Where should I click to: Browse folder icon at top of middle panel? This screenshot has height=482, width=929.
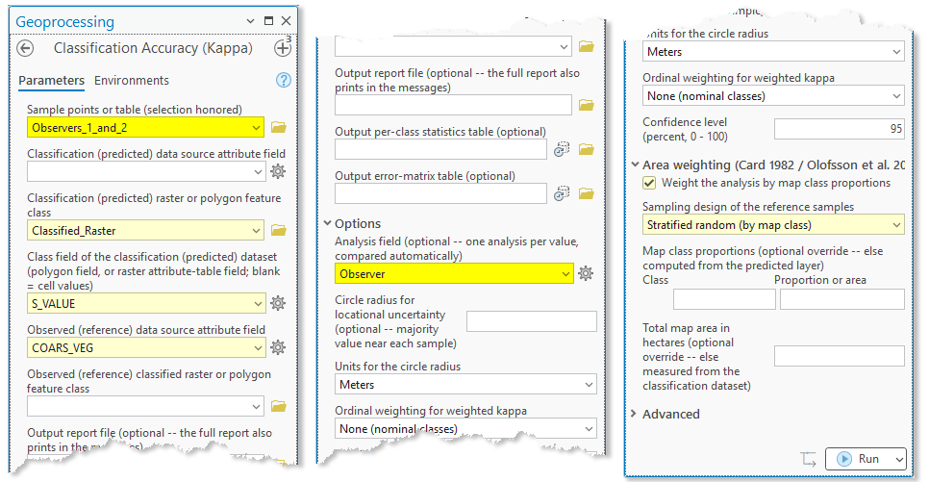tap(587, 46)
